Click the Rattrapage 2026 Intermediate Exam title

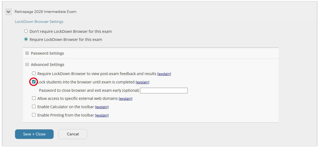click(x=45, y=12)
